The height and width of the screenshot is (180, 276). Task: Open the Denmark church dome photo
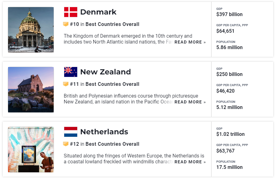[x=31, y=30]
